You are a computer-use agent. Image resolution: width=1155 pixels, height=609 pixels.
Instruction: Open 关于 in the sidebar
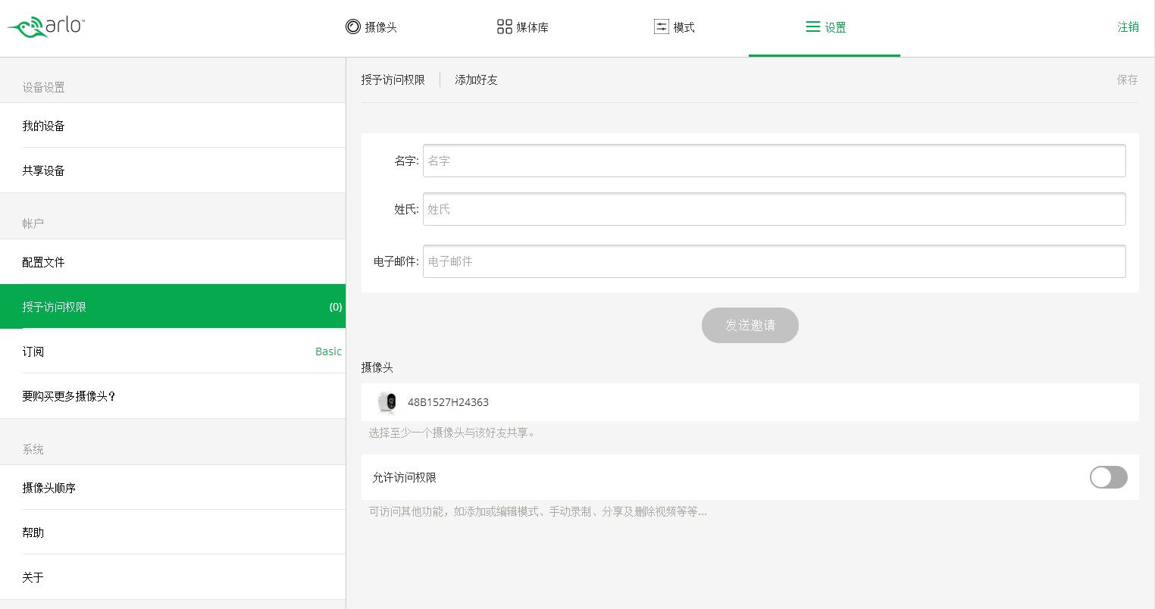(173, 577)
